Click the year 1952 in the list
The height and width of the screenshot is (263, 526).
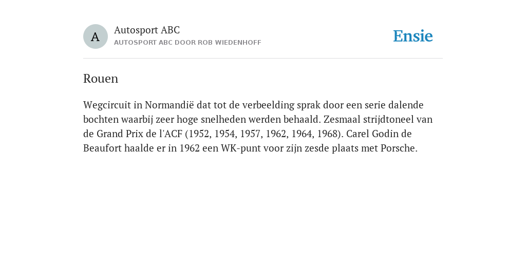[x=199, y=134]
